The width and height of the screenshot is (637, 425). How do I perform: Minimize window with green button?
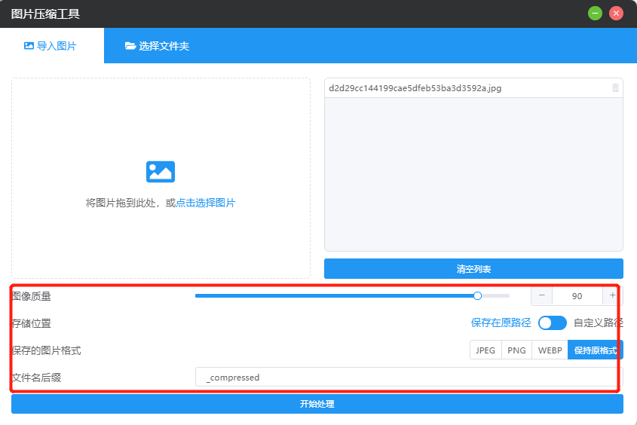pos(595,14)
